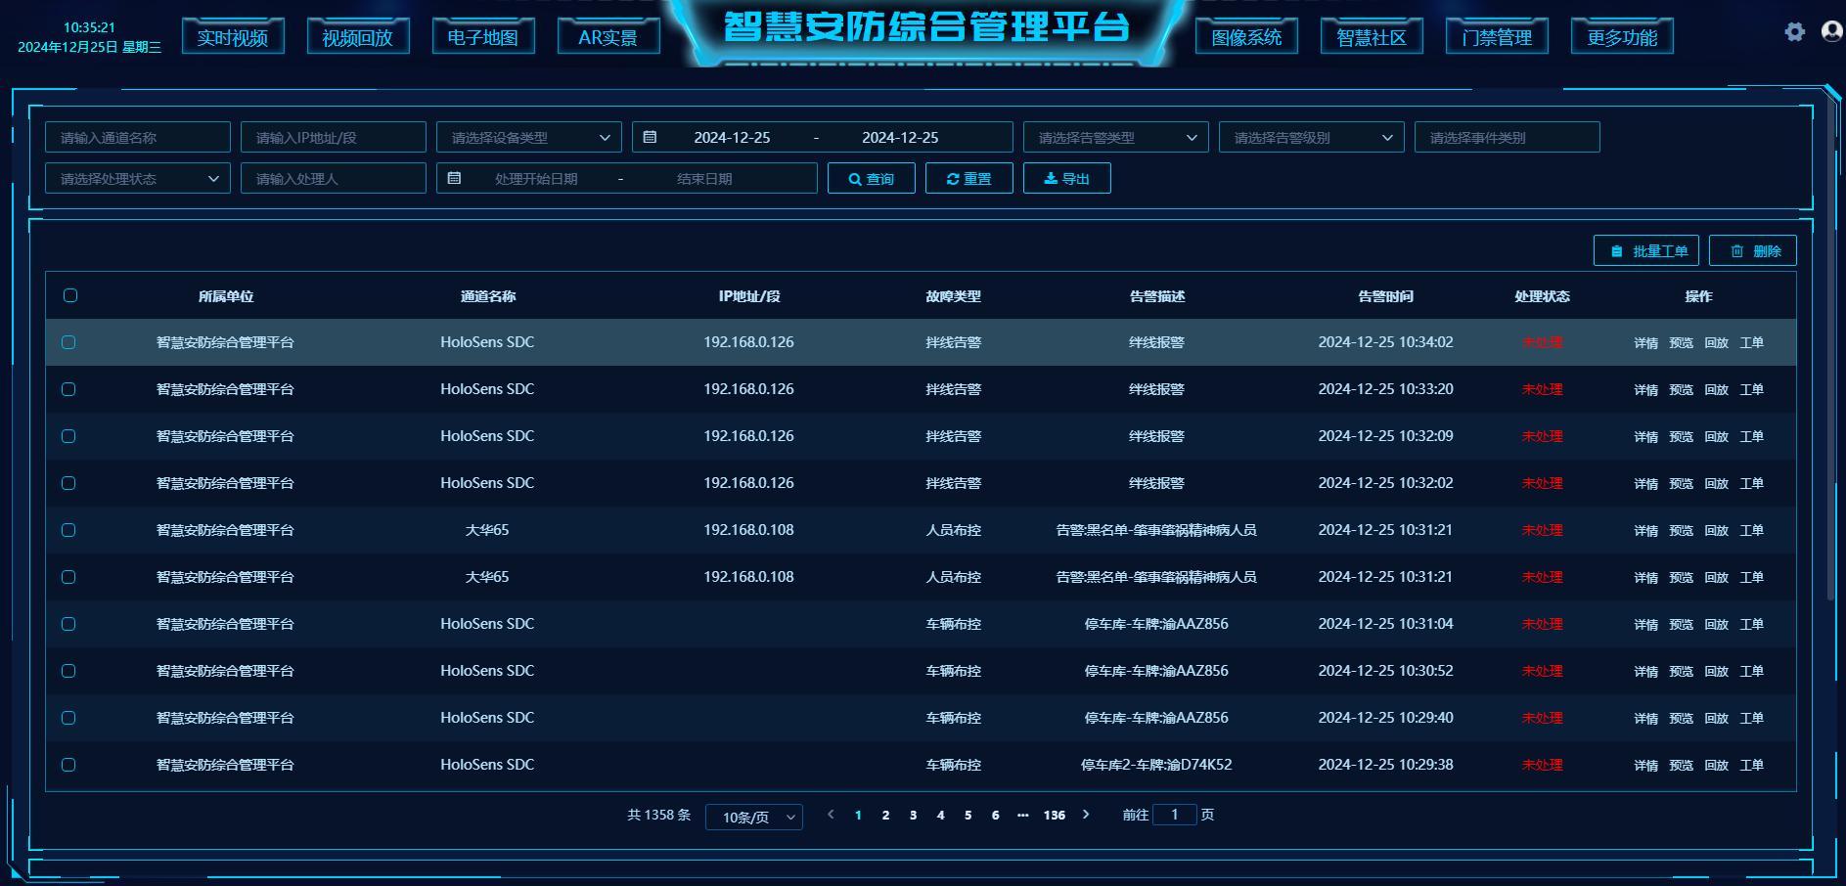
Task: Select all rows with the header checkbox
Action: tap(70, 295)
